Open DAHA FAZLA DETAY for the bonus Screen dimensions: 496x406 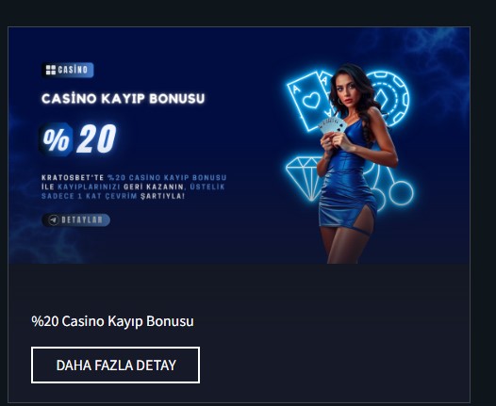(115, 365)
